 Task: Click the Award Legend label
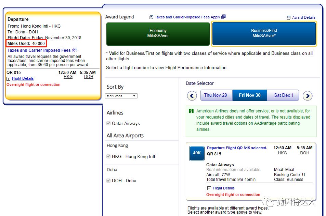[x=119, y=17]
